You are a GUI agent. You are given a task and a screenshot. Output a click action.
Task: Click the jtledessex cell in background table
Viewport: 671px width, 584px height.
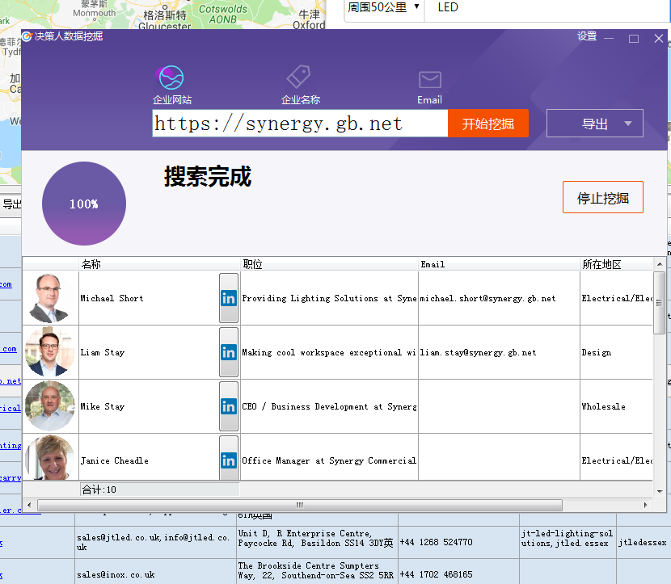tap(643, 543)
